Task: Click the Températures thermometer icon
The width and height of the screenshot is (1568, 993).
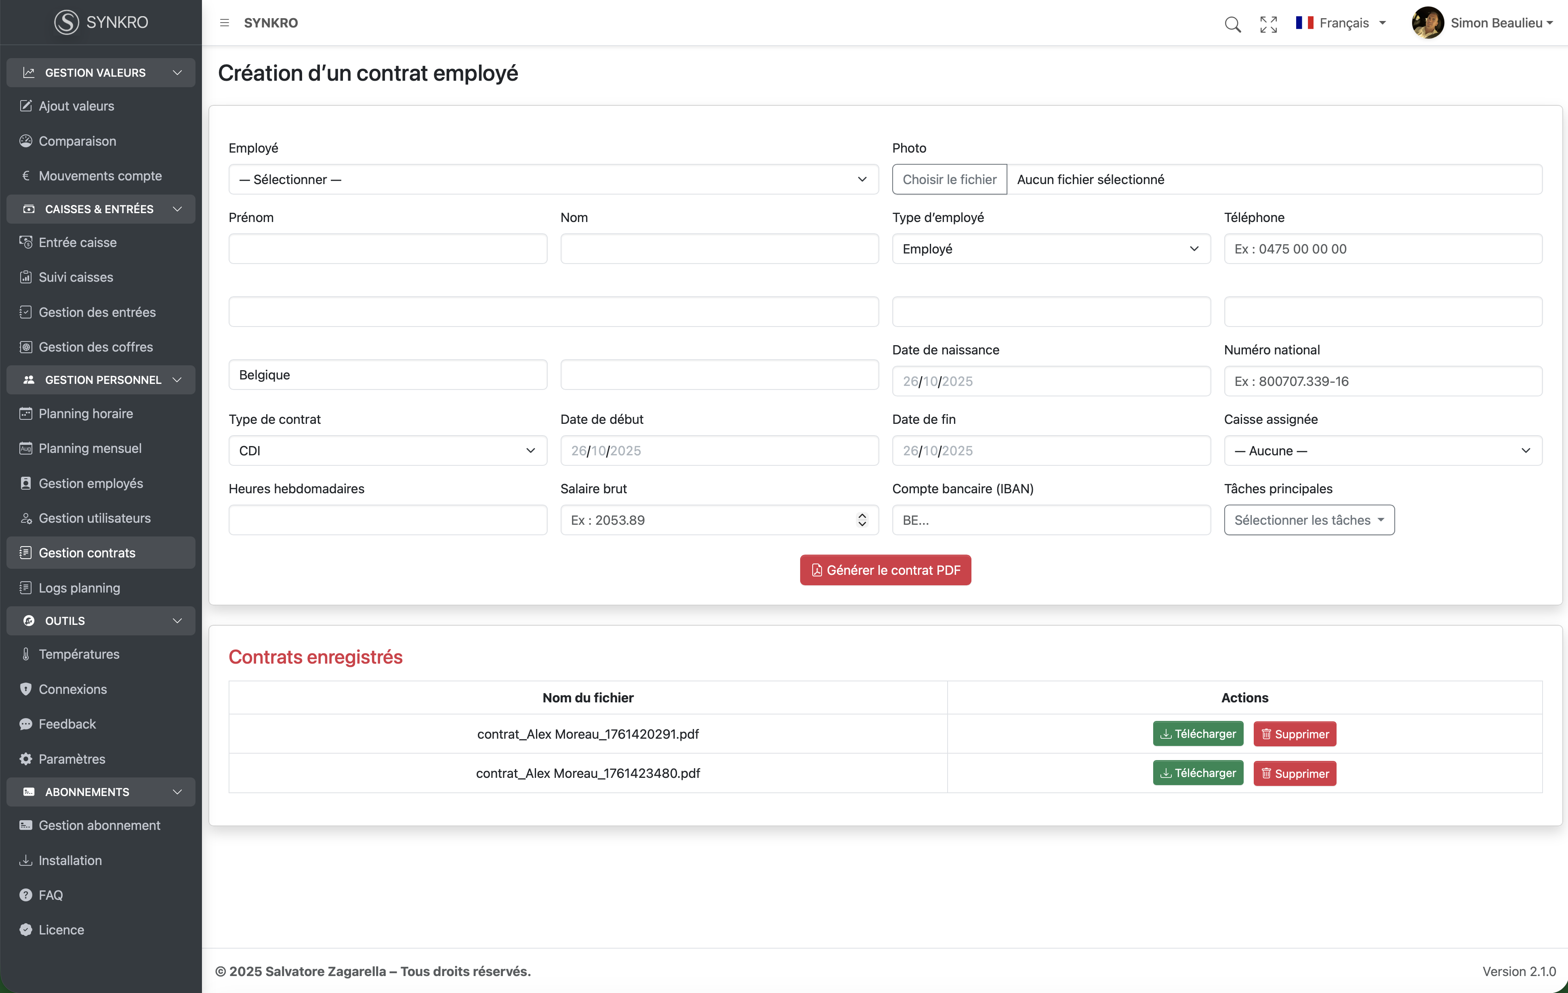Action: (x=25, y=654)
